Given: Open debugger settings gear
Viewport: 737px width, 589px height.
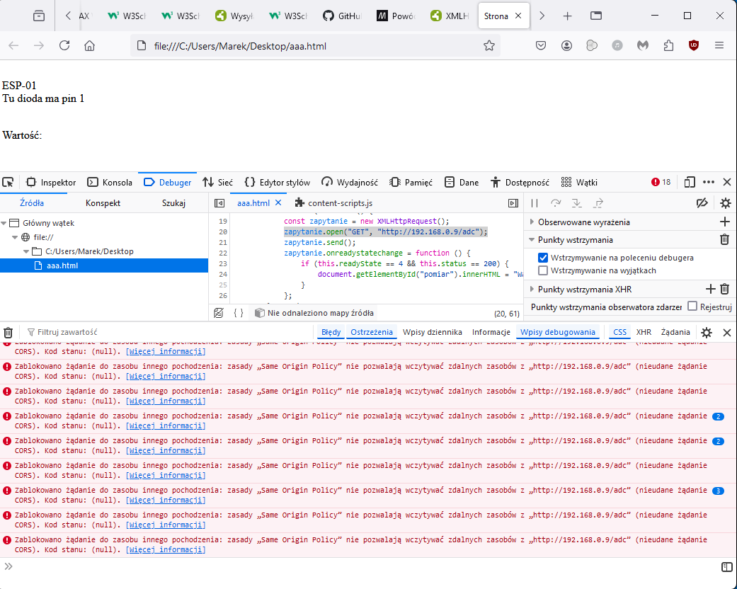Looking at the screenshot, I should click(725, 203).
